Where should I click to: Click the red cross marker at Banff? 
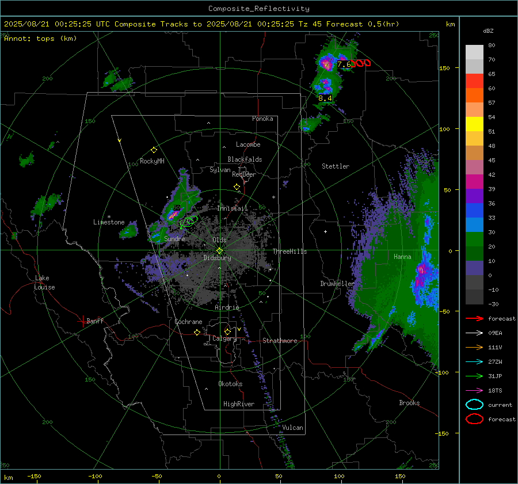82,321
